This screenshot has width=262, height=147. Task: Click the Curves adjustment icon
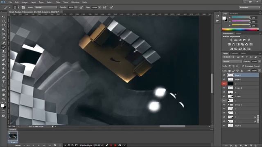tap(240, 40)
